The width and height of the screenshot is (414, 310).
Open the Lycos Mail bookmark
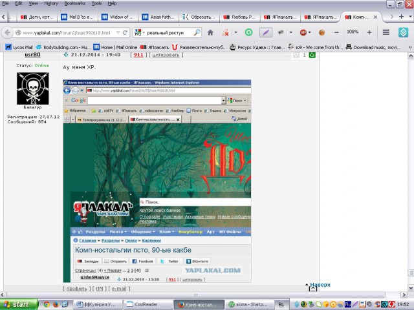pos(19,47)
